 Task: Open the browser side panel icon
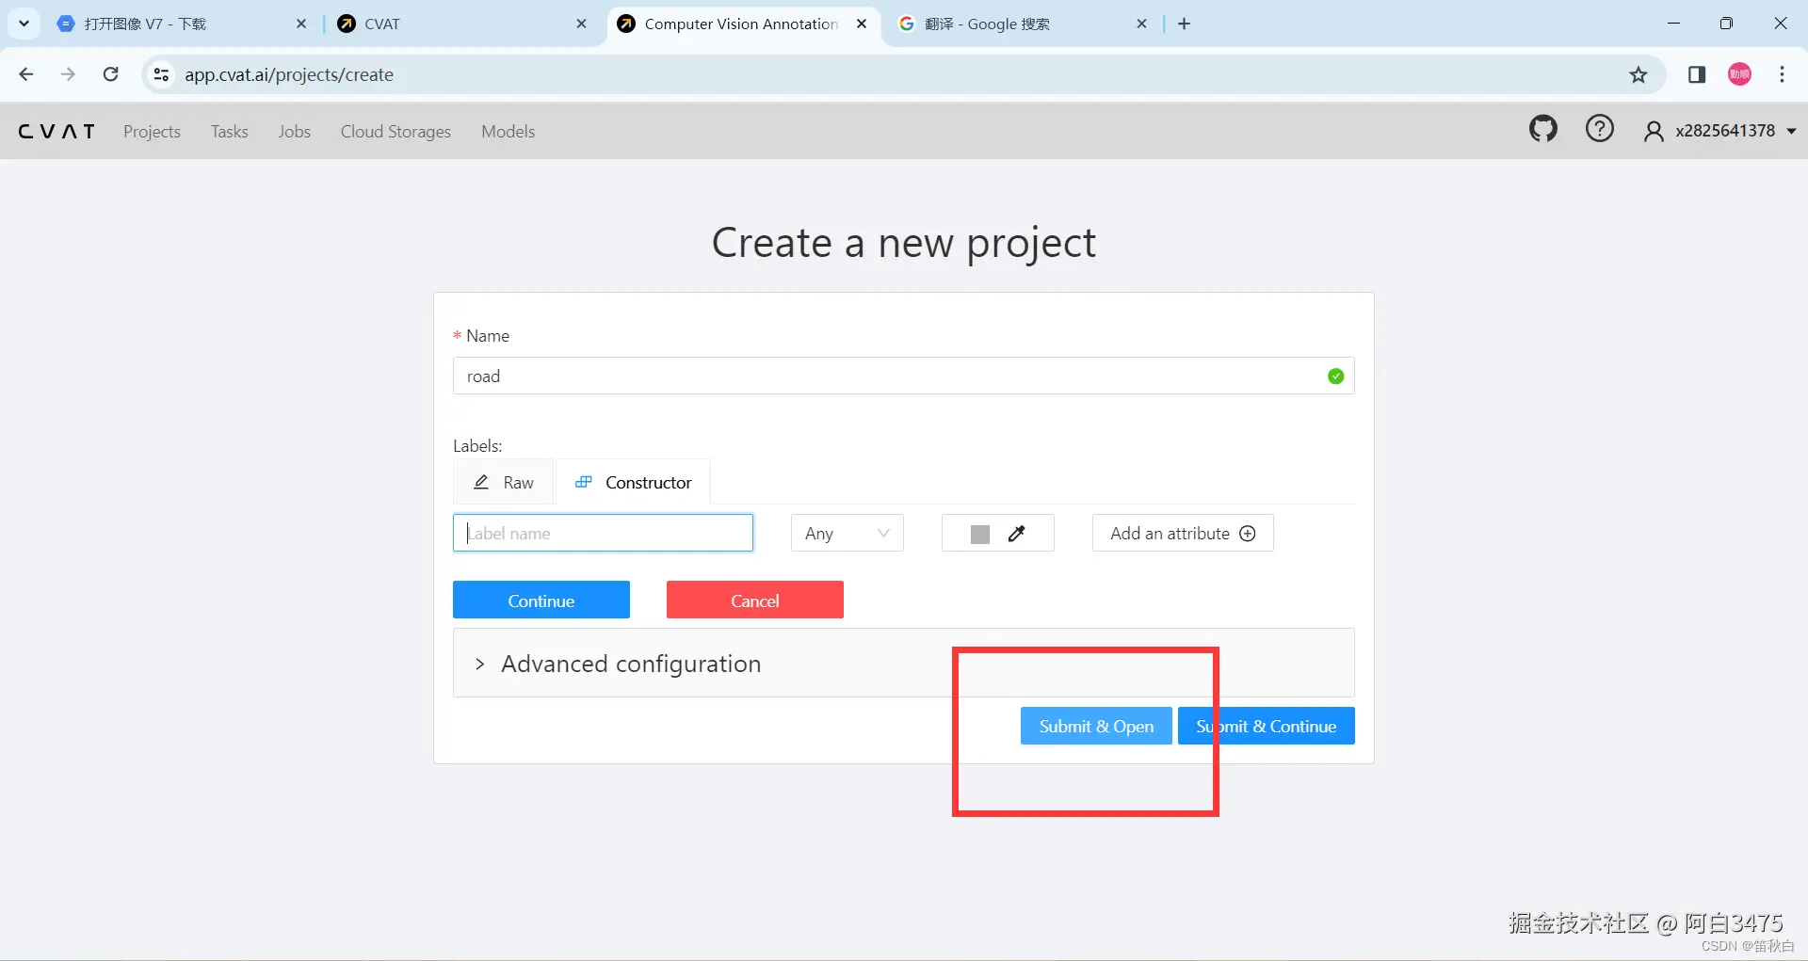coord(1697,74)
